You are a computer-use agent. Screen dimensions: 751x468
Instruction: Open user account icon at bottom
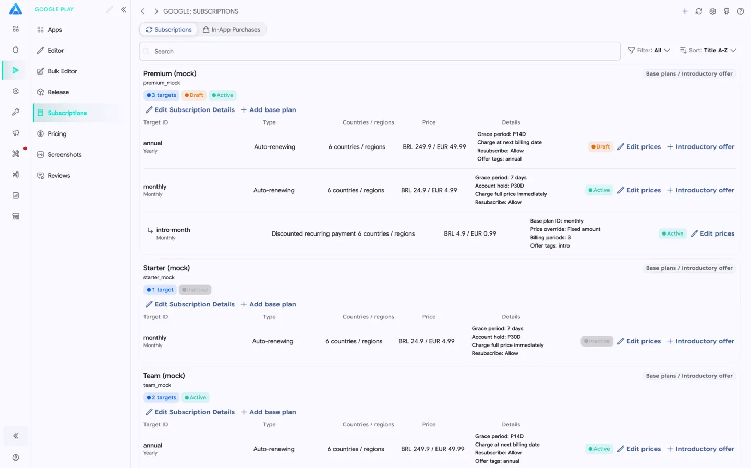[x=16, y=458]
